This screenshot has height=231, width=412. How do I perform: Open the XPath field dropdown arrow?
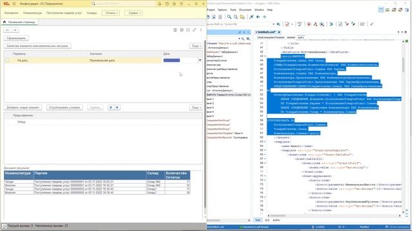point(273,24)
